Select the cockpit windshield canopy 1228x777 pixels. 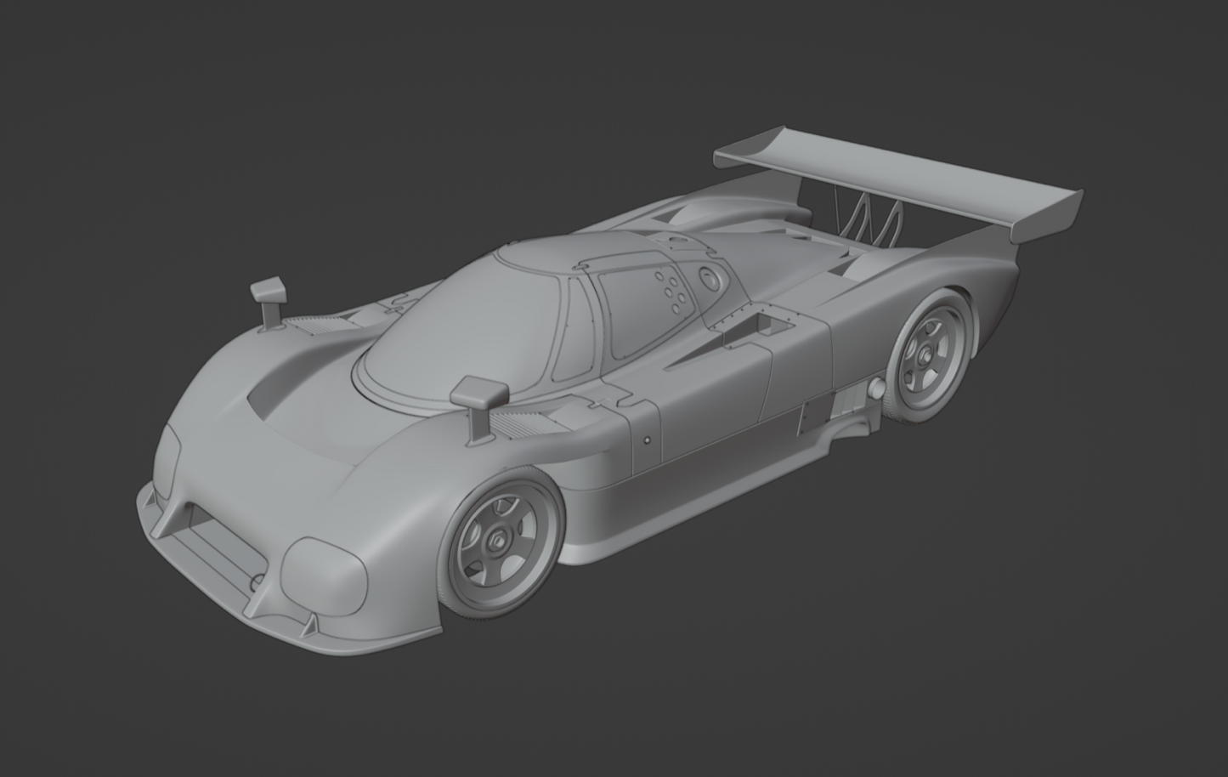463,332
